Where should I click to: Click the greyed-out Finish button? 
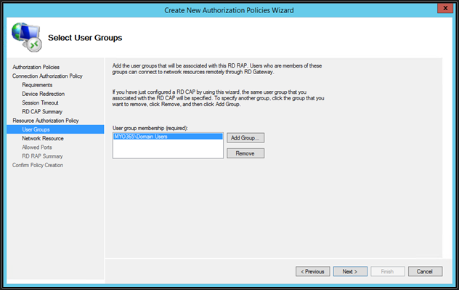[x=388, y=271]
